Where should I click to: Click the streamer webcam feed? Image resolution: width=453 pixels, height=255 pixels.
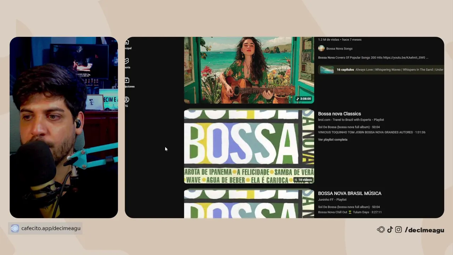tap(64, 127)
